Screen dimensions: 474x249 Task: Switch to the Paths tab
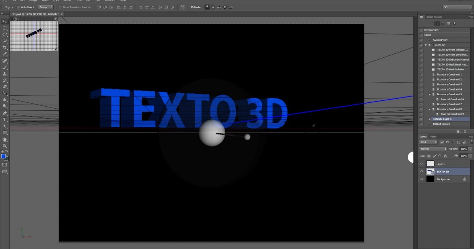433,136
